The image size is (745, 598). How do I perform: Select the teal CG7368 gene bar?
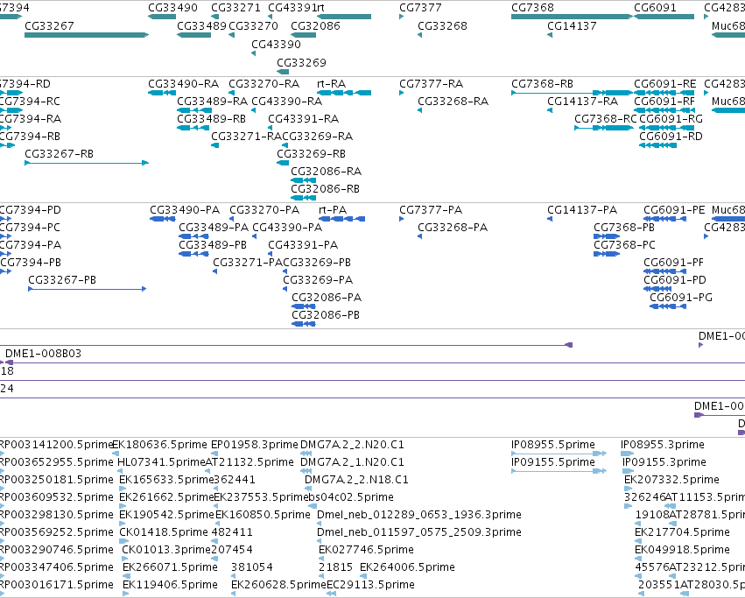coord(572,17)
